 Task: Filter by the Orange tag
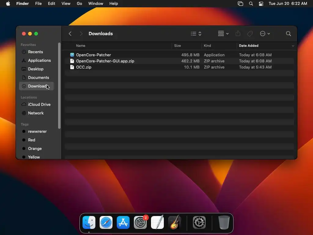[37, 149]
